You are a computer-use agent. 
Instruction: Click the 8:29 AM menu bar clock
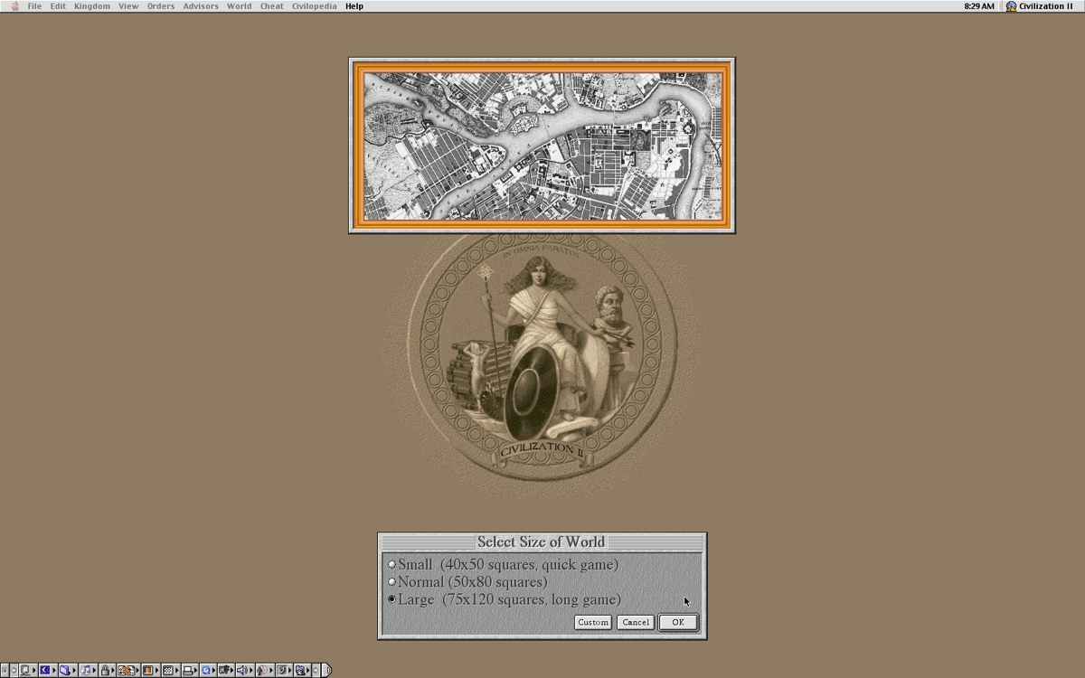click(x=979, y=6)
